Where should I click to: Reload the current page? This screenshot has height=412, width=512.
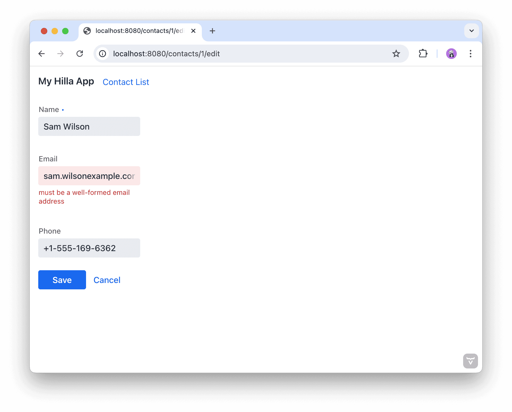point(80,54)
